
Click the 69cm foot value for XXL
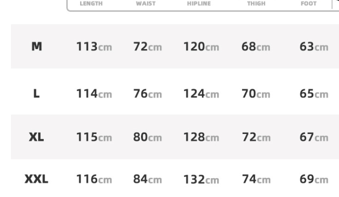[314, 179]
